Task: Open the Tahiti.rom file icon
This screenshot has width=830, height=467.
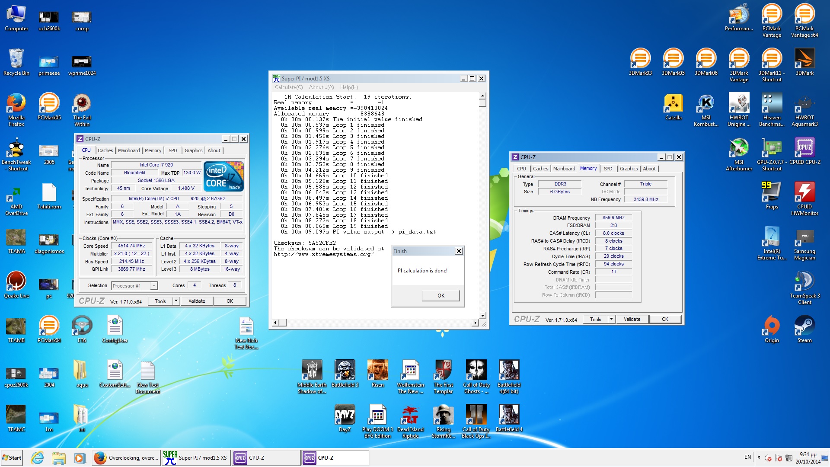Action: (49, 195)
